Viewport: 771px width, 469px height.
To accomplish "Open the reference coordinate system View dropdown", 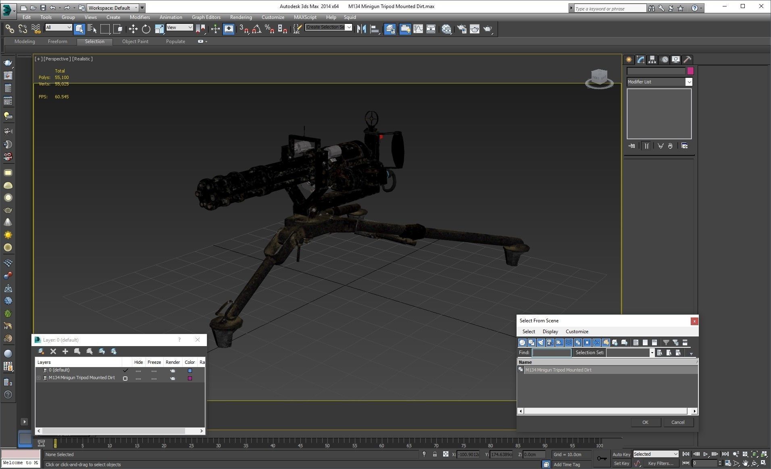I will click(179, 27).
